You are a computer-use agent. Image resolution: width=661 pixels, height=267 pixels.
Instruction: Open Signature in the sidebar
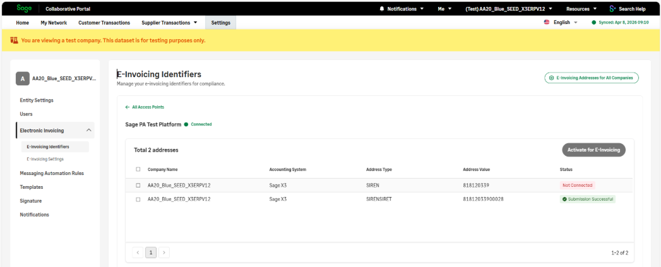[31, 201]
